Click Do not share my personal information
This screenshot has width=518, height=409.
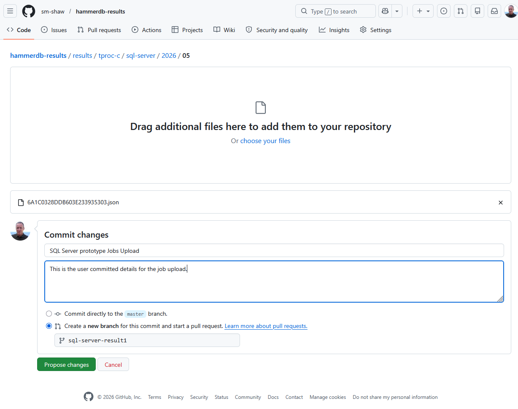pyautogui.click(x=395, y=397)
